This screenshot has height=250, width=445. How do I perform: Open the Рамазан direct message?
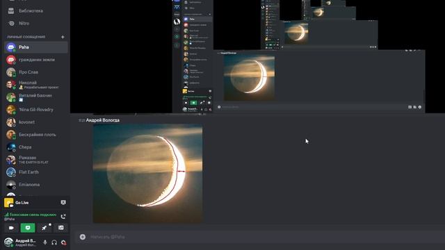click(36, 159)
